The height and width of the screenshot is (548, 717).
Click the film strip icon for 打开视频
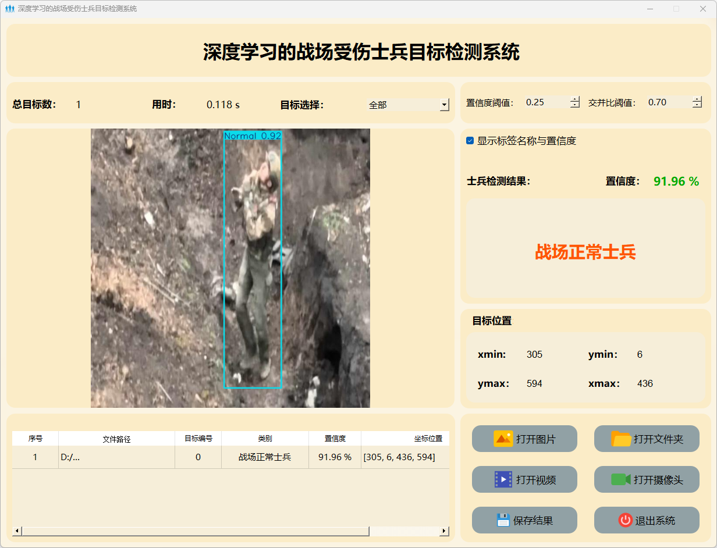[503, 479]
